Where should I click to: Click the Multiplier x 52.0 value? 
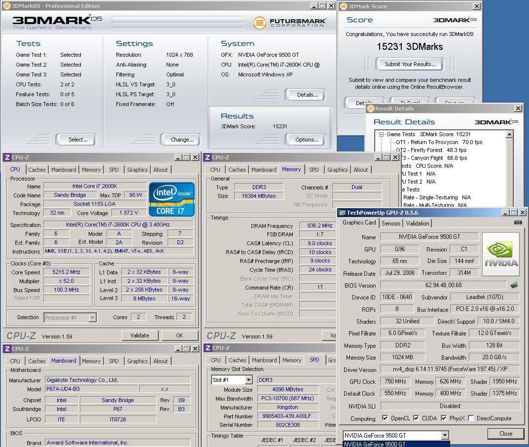[67, 281]
